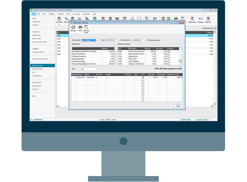Open Help centre in the sidebar
This screenshot has height=182, width=247.
pos(37,22)
